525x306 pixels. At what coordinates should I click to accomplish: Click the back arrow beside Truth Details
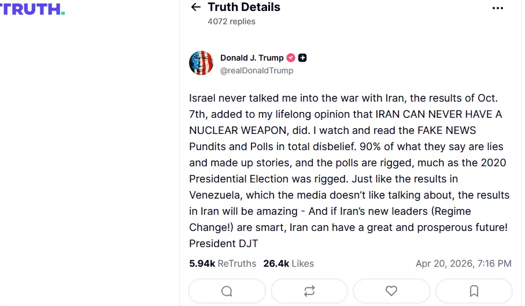(x=196, y=8)
